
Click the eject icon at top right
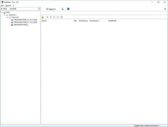coord(165,9)
